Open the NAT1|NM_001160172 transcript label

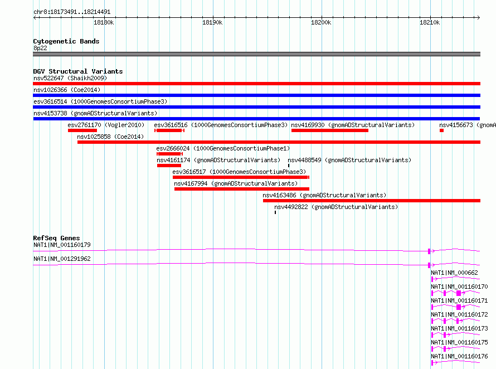459,314
